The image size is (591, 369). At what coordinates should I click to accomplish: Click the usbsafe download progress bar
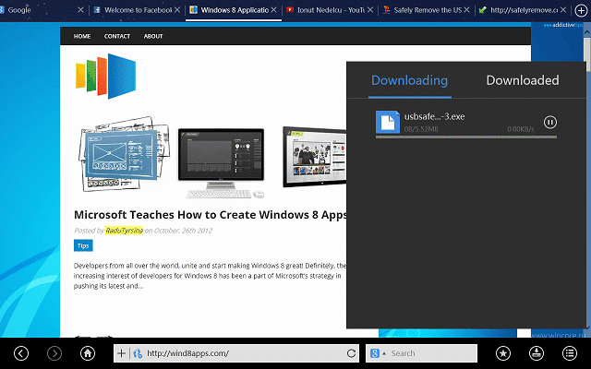click(466, 137)
